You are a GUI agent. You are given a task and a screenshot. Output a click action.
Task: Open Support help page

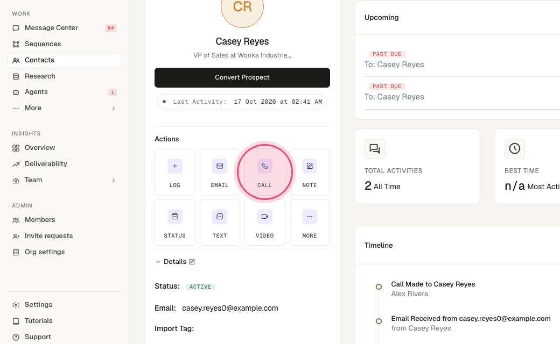point(64,337)
